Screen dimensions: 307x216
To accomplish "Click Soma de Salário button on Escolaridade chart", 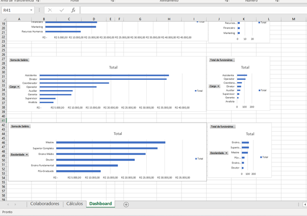I will [x=20, y=126].
